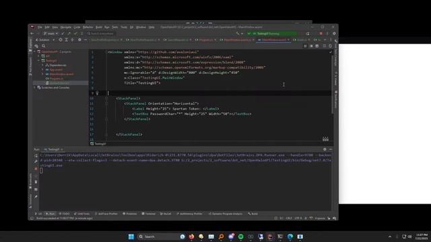Screen dimensions: 431x242
Task: Open the Build tool window button
Action: (x=253, y=214)
